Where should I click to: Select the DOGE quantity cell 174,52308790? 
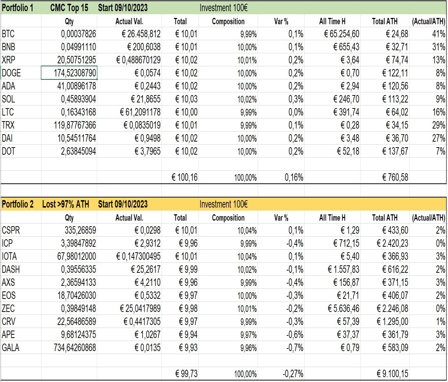click(x=69, y=73)
